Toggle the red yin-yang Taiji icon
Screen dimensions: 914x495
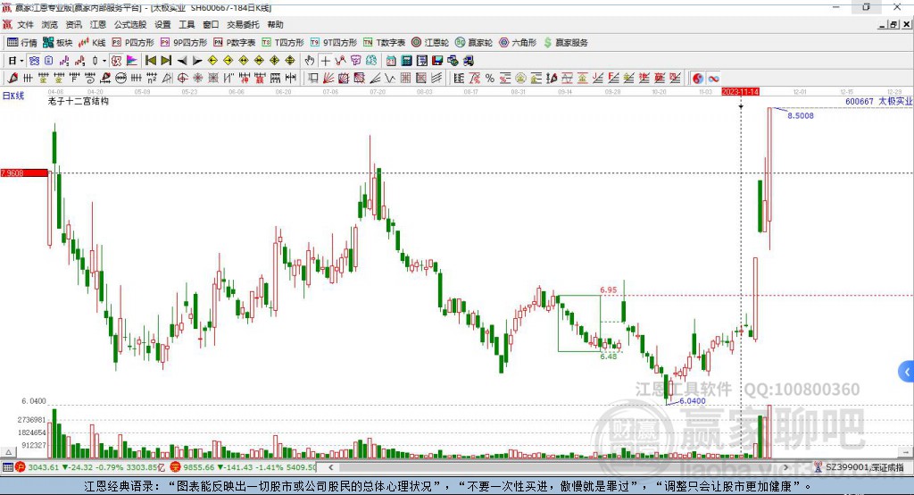click(x=698, y=79)
